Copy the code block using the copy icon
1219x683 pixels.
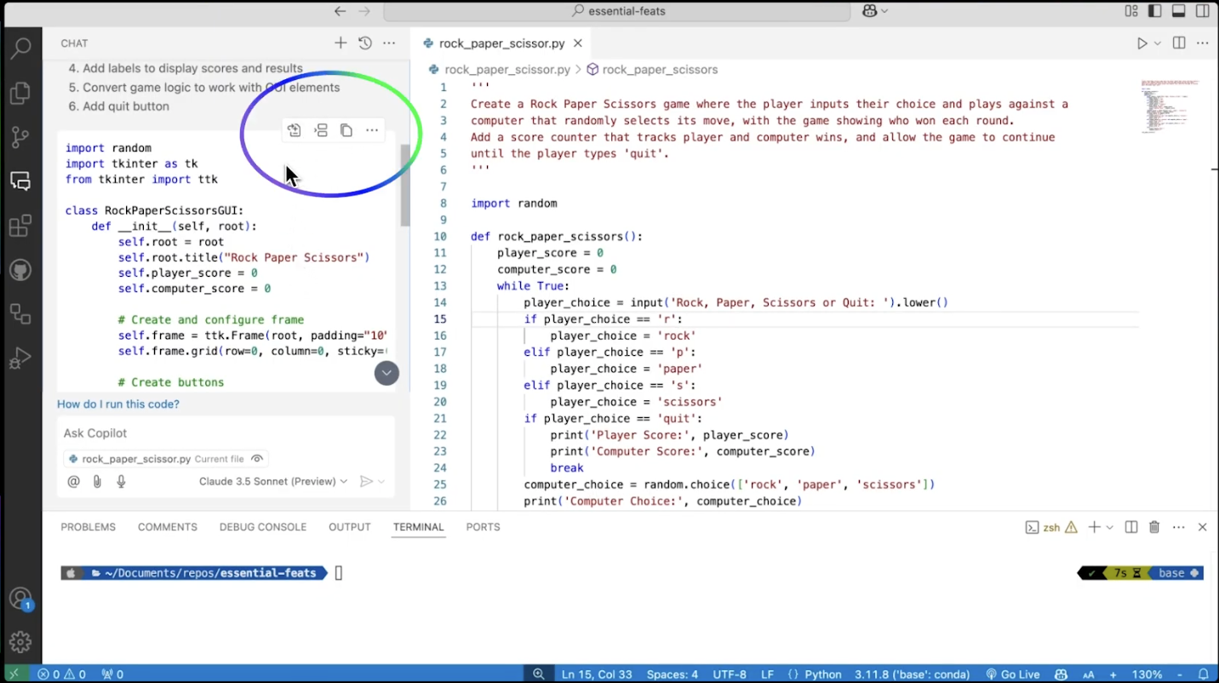point(346,129)
